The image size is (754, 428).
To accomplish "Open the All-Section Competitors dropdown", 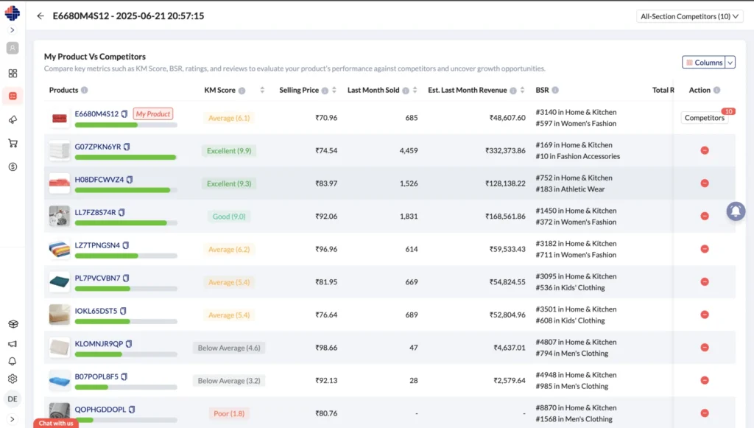I will tap(689, 16).
